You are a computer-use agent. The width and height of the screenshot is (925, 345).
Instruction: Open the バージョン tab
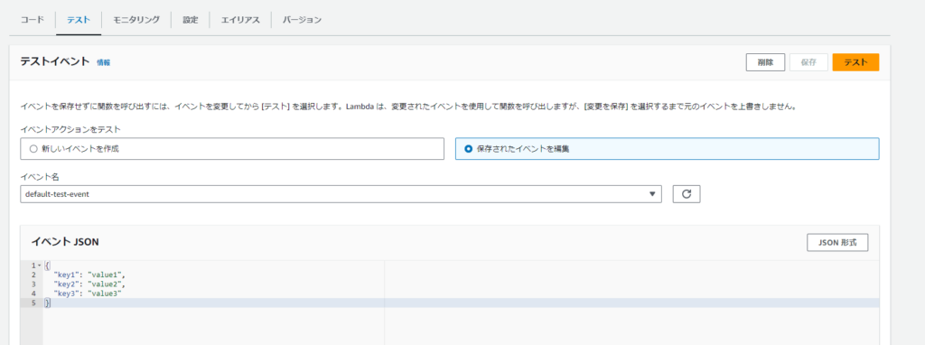[302, 20]
